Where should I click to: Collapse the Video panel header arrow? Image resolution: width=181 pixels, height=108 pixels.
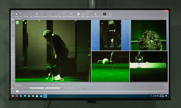[16, 19]
